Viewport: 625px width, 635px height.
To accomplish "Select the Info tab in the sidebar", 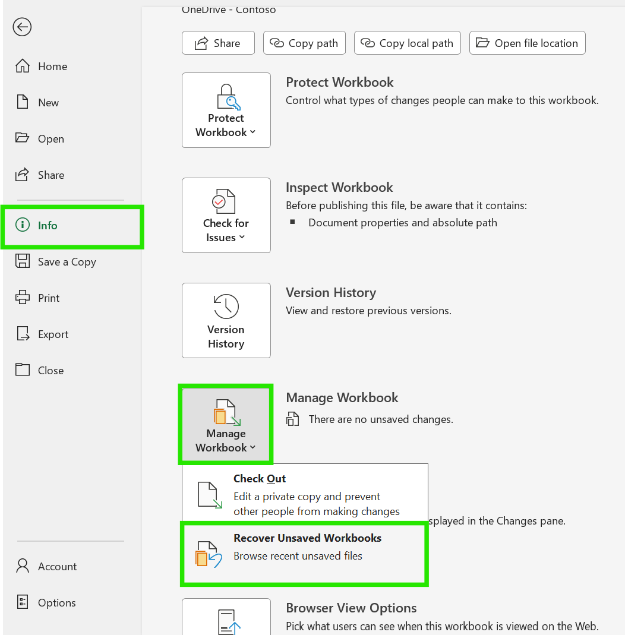I will [72, 226].
